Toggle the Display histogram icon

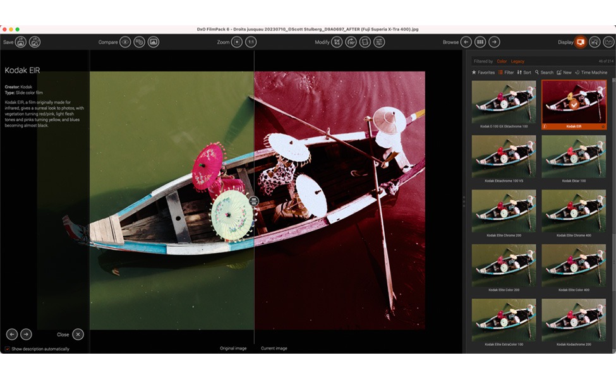[x=609, y=42]
